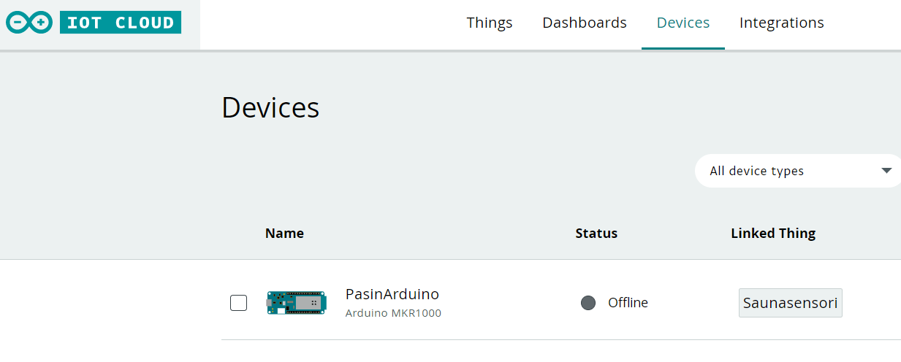Viewport: 901px width, 362px height.
Task: Sort by the Status column header
Action: click(596, 234)
